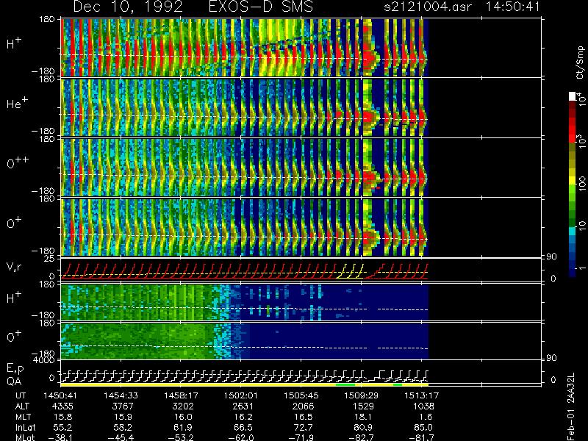The width and height of the screenshot is (588, 441).
Task: Click the MLat value '-71.9'
Action: (x=301, y=437)
